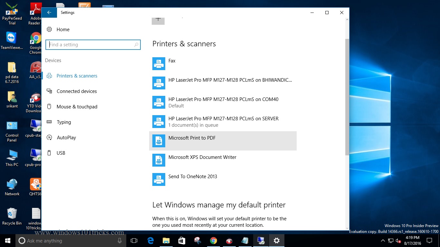Select the PayPerSeed Trial desktop icon
Viewport: 440px width, 247px height.
click(12, 14)
